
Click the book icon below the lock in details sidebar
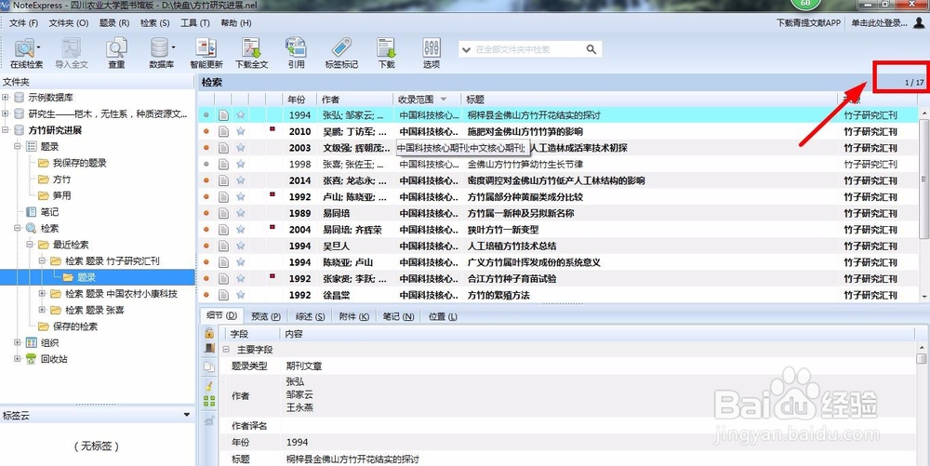(x=208, y=348)
